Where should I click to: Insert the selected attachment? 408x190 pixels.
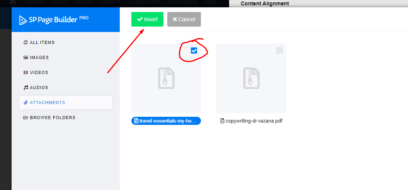coord(147,19)
